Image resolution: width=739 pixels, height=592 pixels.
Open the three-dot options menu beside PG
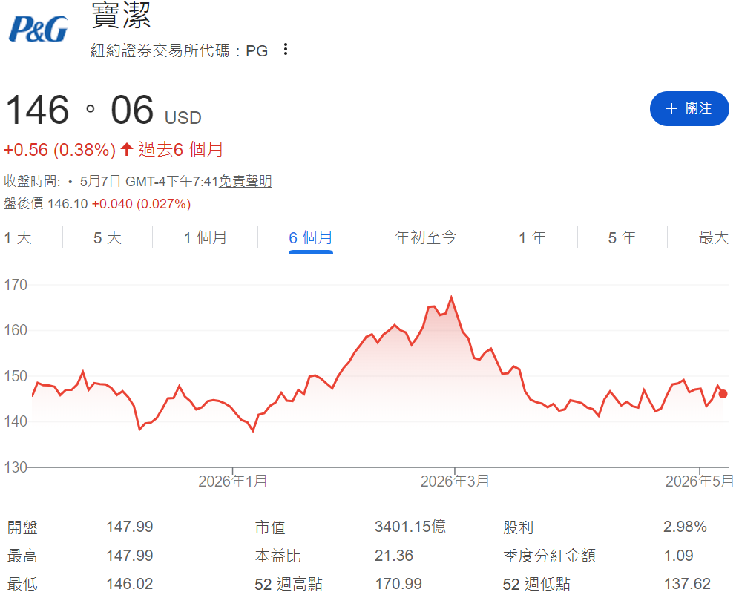point(286,49)
